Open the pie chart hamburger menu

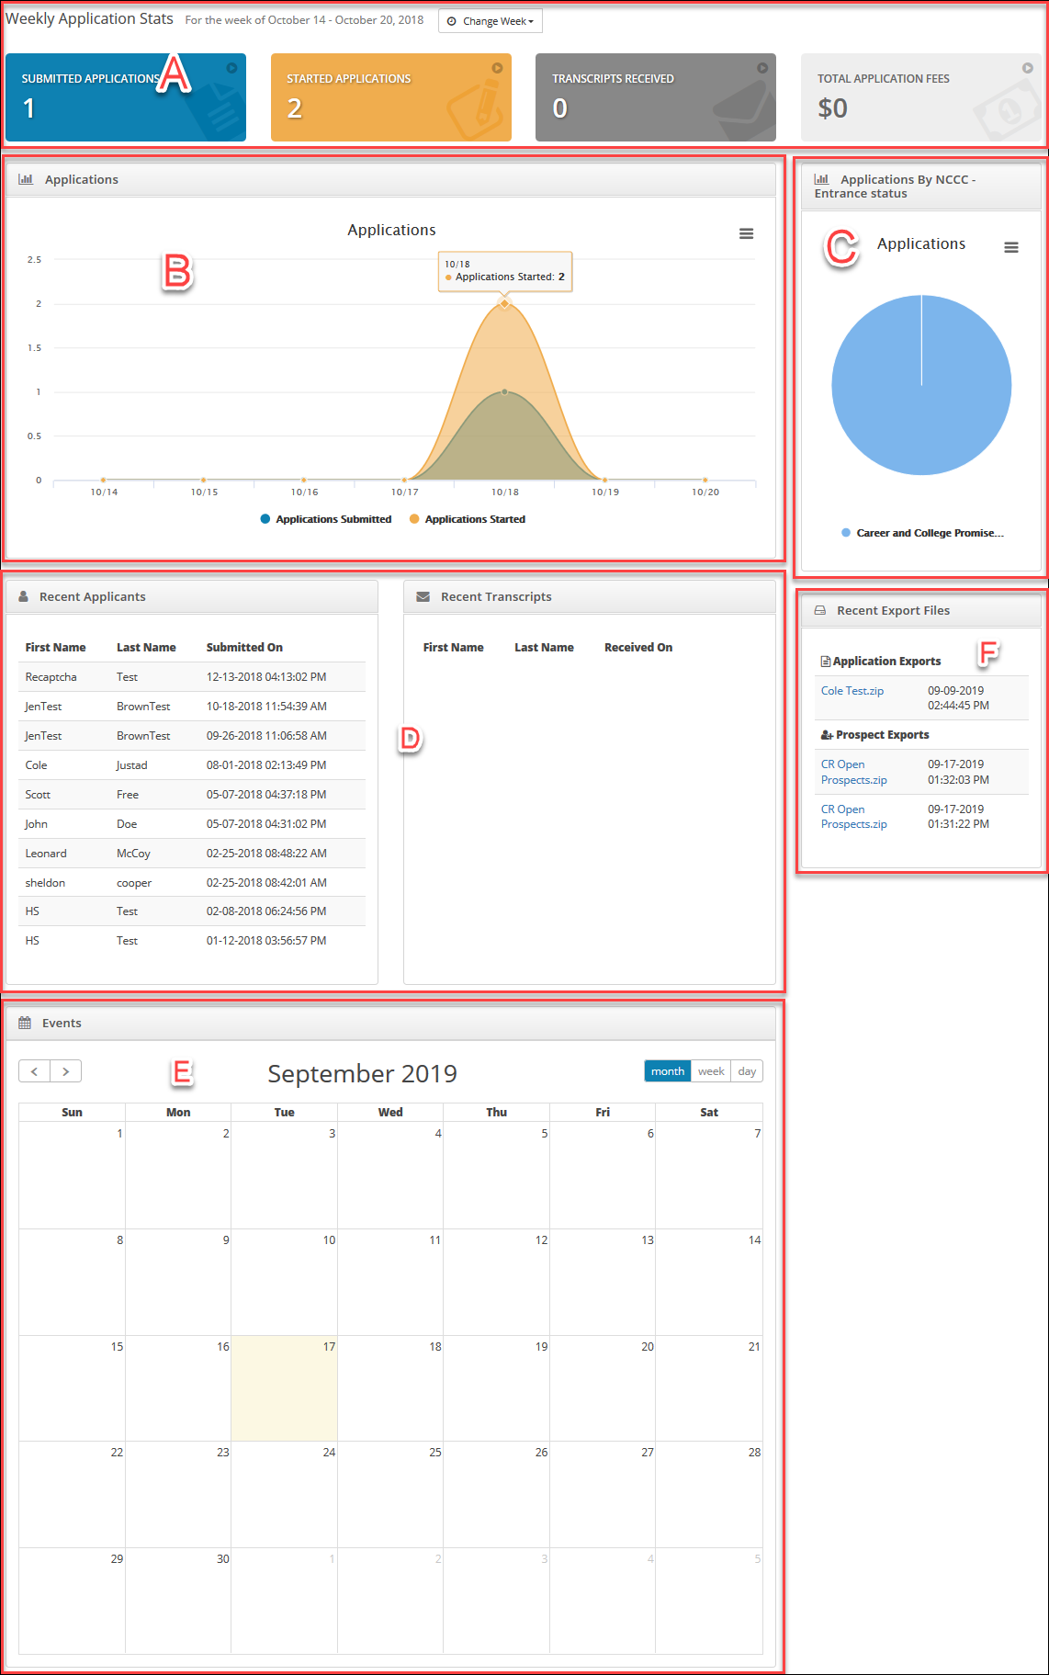pos(1010,247)
